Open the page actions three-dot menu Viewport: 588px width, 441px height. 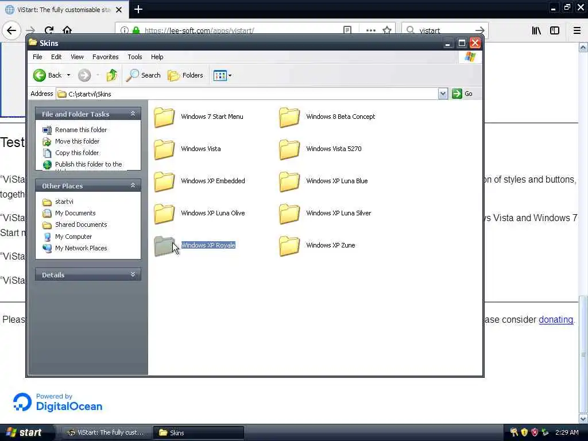(370, 30)
